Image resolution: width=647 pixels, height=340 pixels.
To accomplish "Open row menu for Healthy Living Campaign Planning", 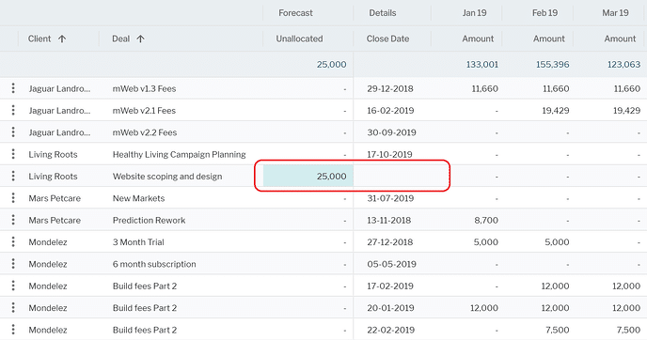I will (13, 154).
